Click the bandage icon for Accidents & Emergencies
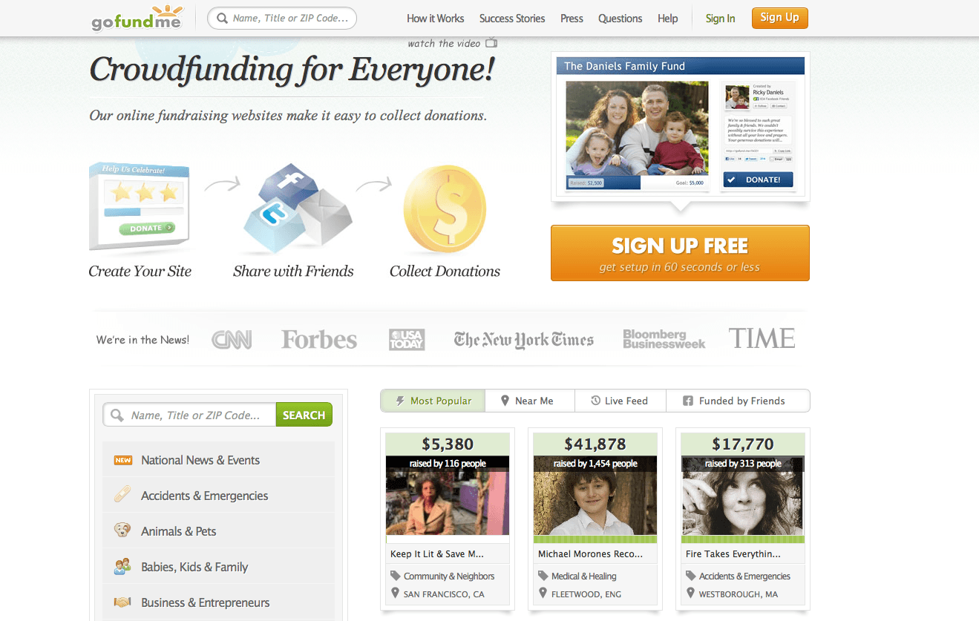 coord(122,495)
